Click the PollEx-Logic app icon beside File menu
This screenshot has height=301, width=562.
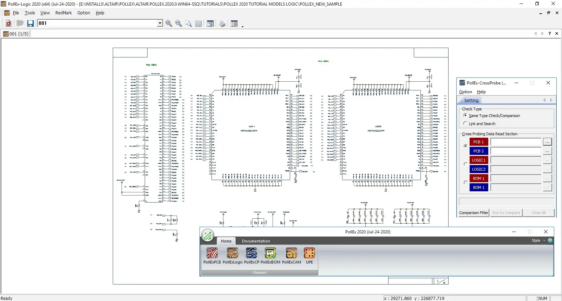[7, 13]
